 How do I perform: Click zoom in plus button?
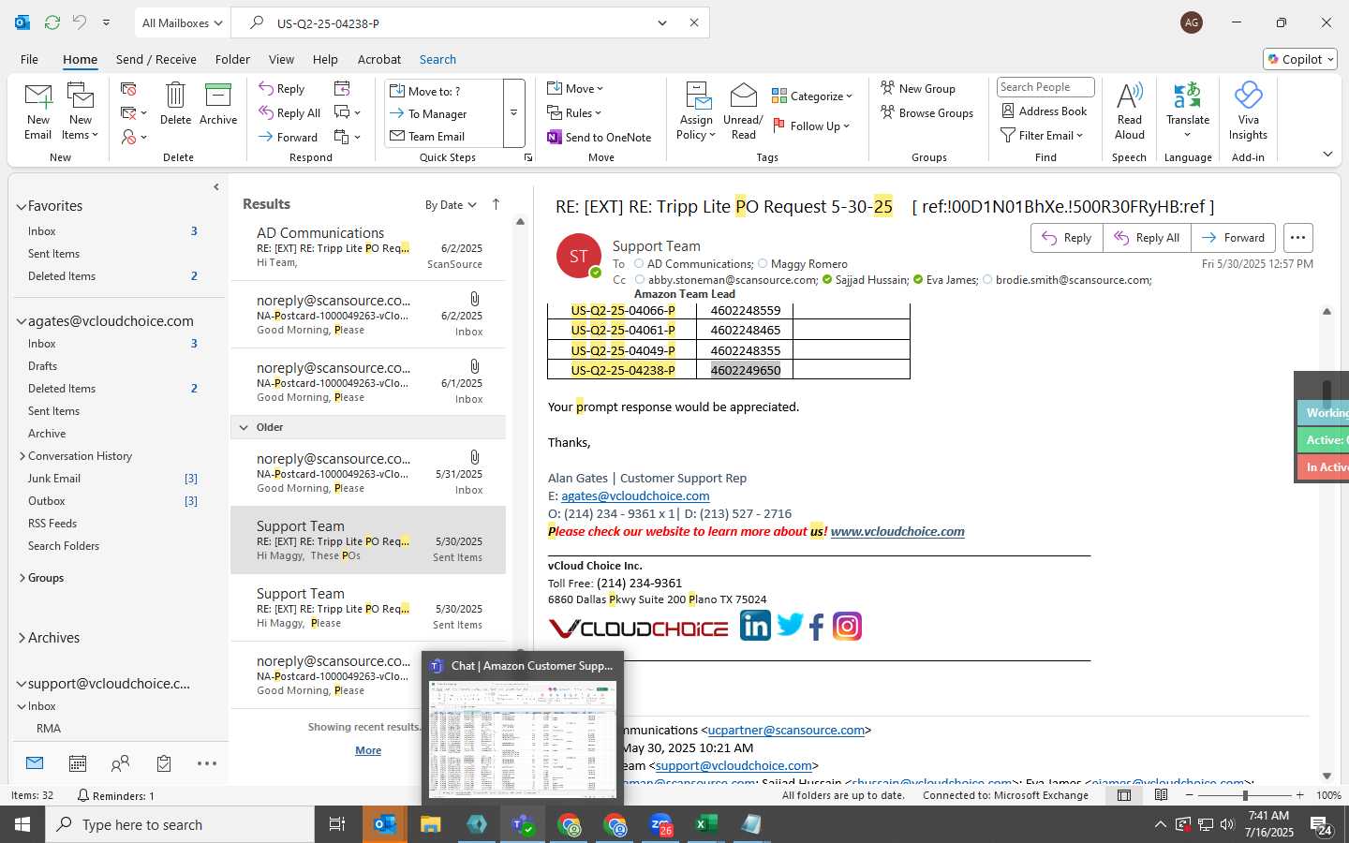pyautogui.click(x=1299, y=795)
